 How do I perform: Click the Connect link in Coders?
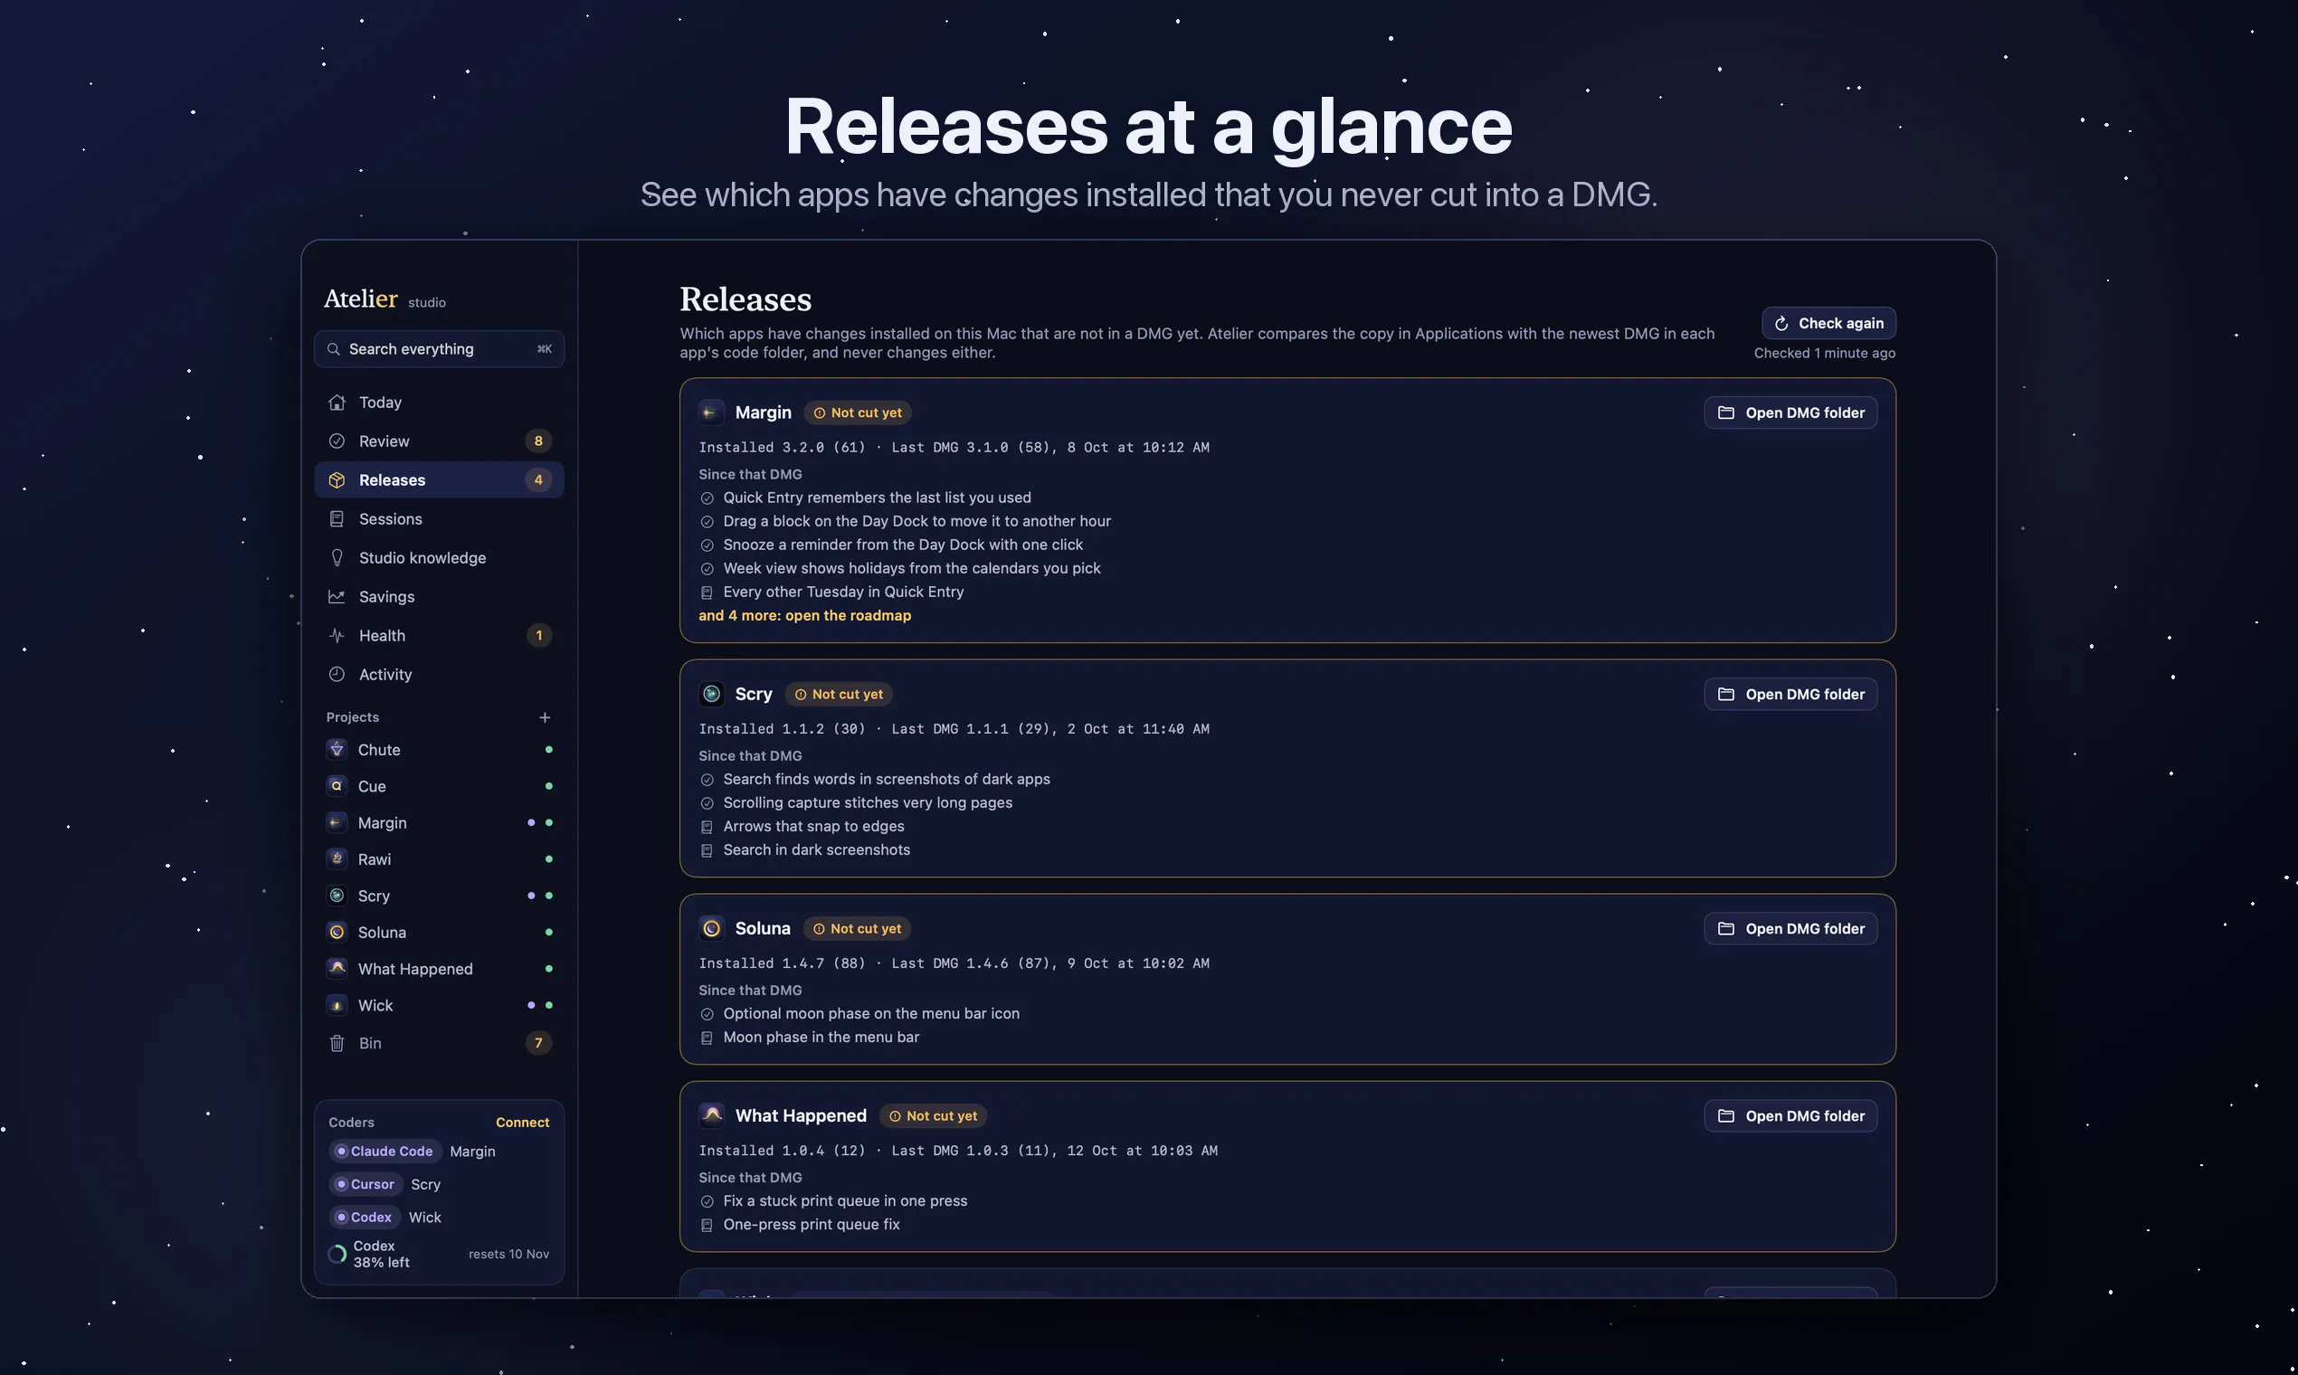click(523, 1122)
